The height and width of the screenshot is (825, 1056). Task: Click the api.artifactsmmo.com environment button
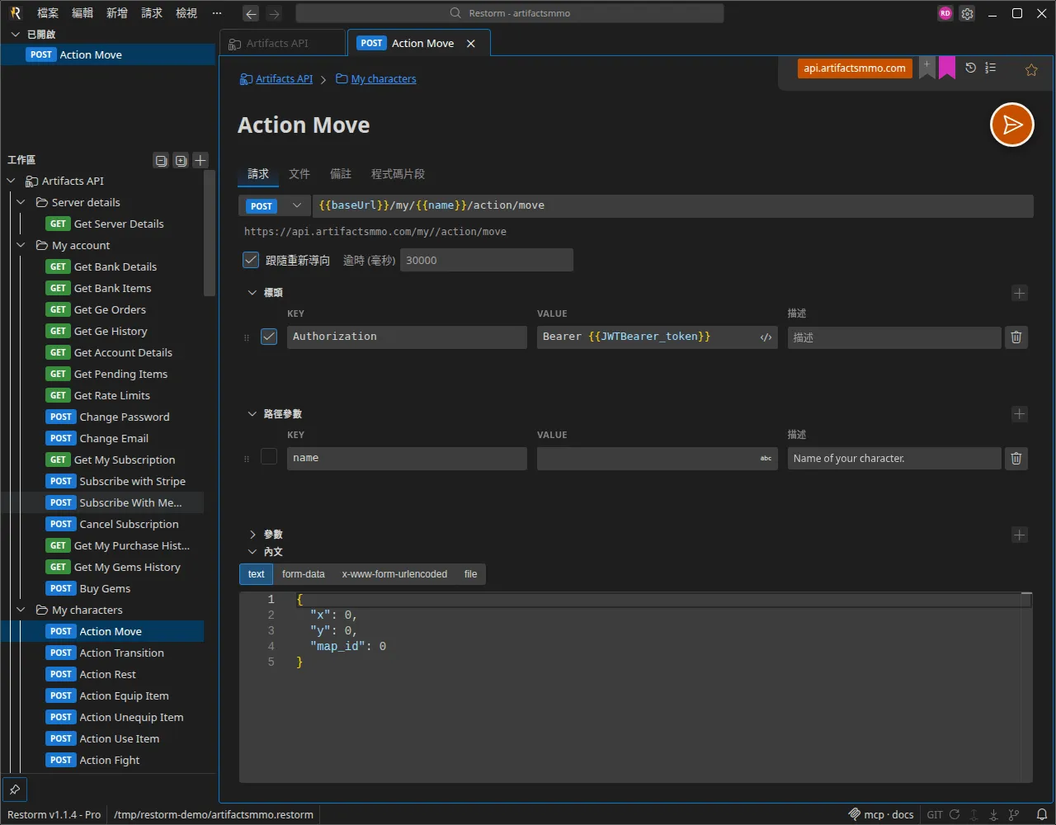coord(855,68)
